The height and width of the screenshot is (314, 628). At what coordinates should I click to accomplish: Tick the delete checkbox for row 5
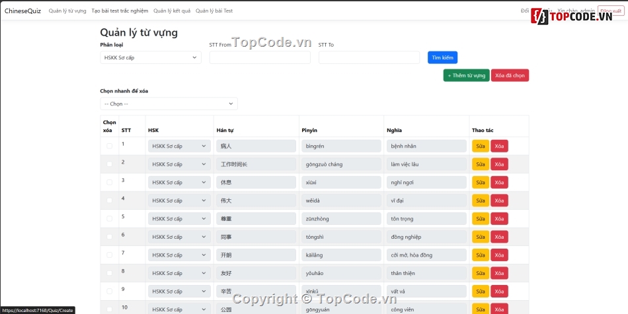pos(109,218)
